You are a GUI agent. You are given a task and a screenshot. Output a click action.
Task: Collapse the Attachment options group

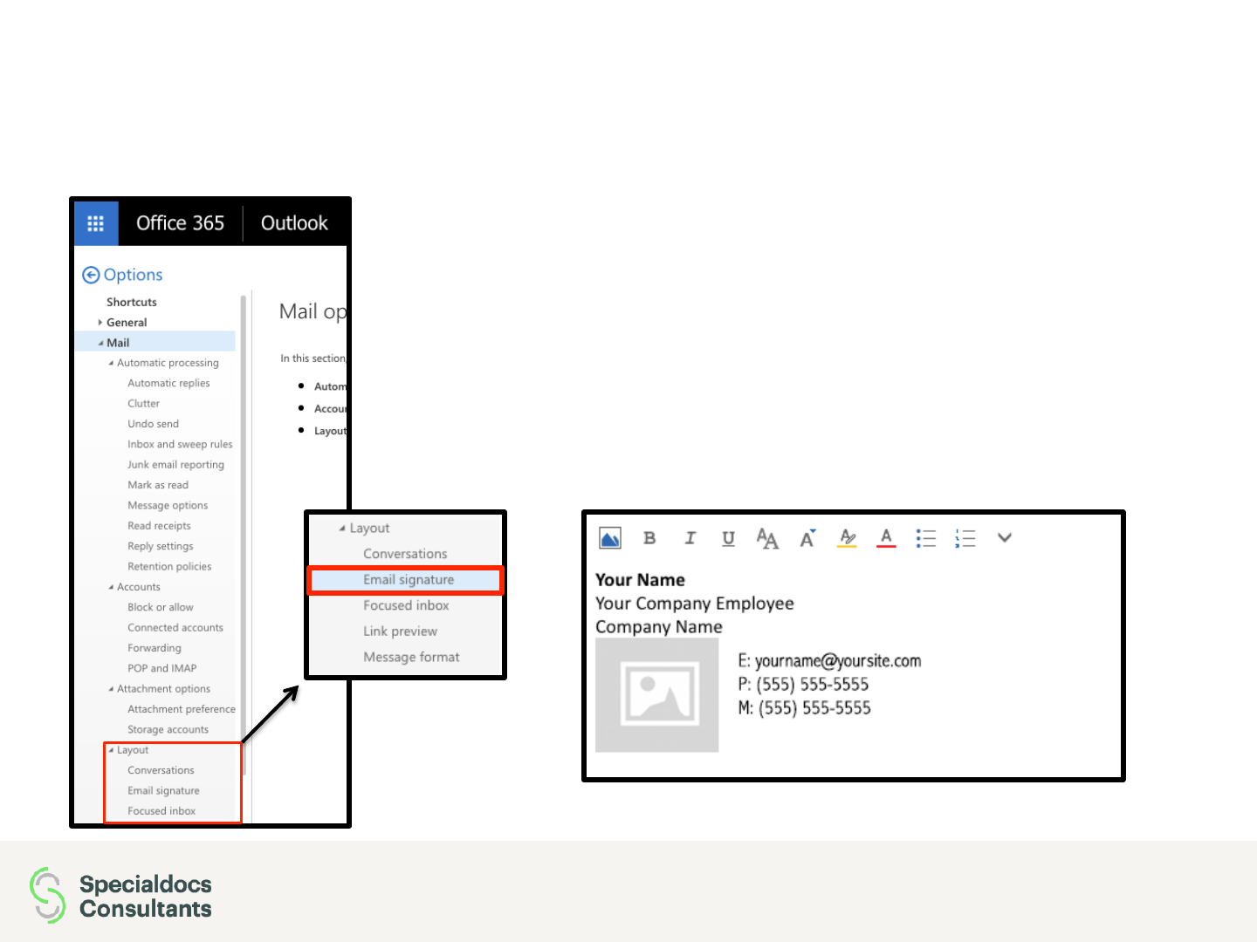tap(111, 690)
